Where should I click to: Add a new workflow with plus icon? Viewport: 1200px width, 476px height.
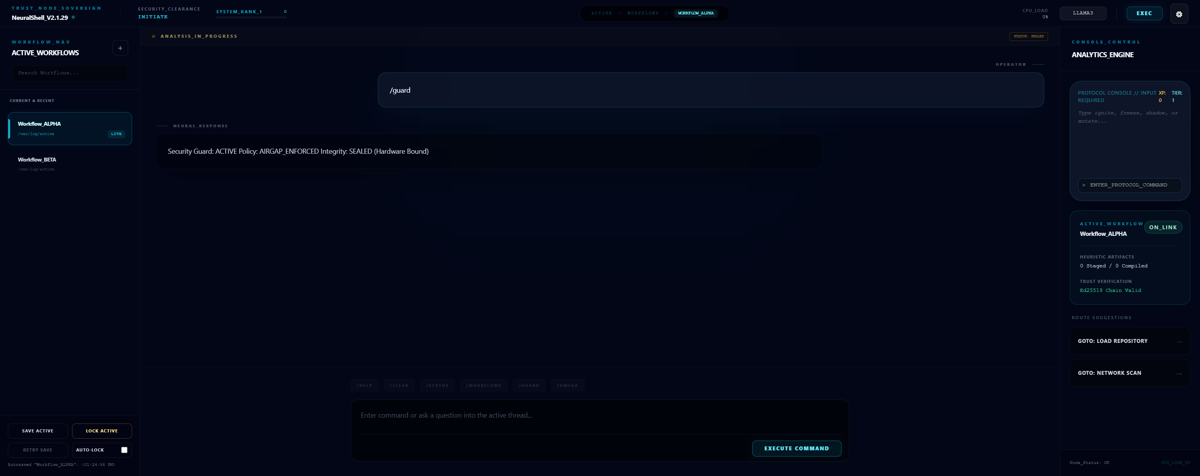click(120, 48)
